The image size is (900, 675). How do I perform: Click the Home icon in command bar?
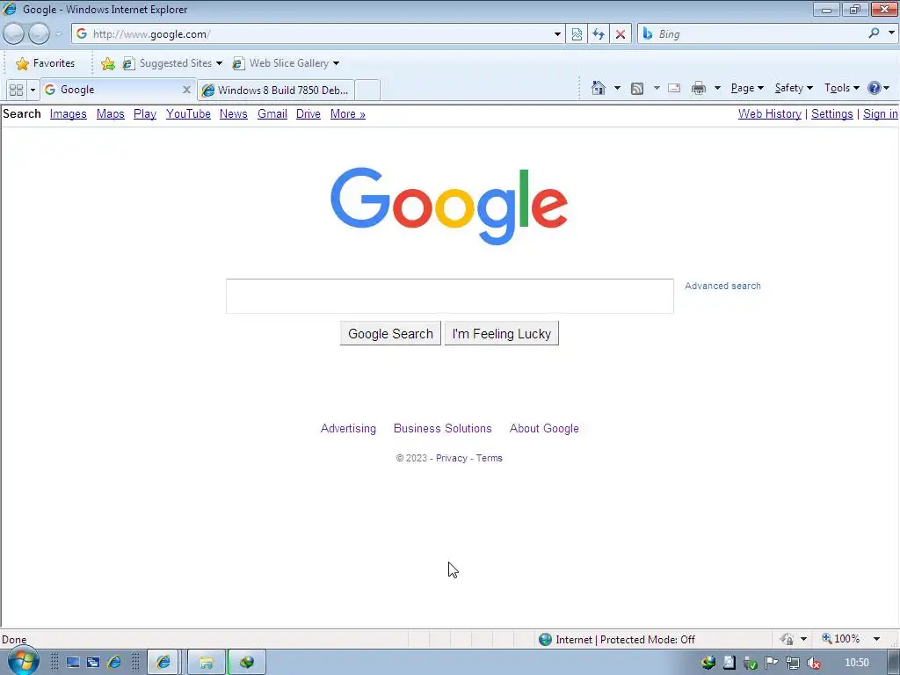click(x=598, y=88)
